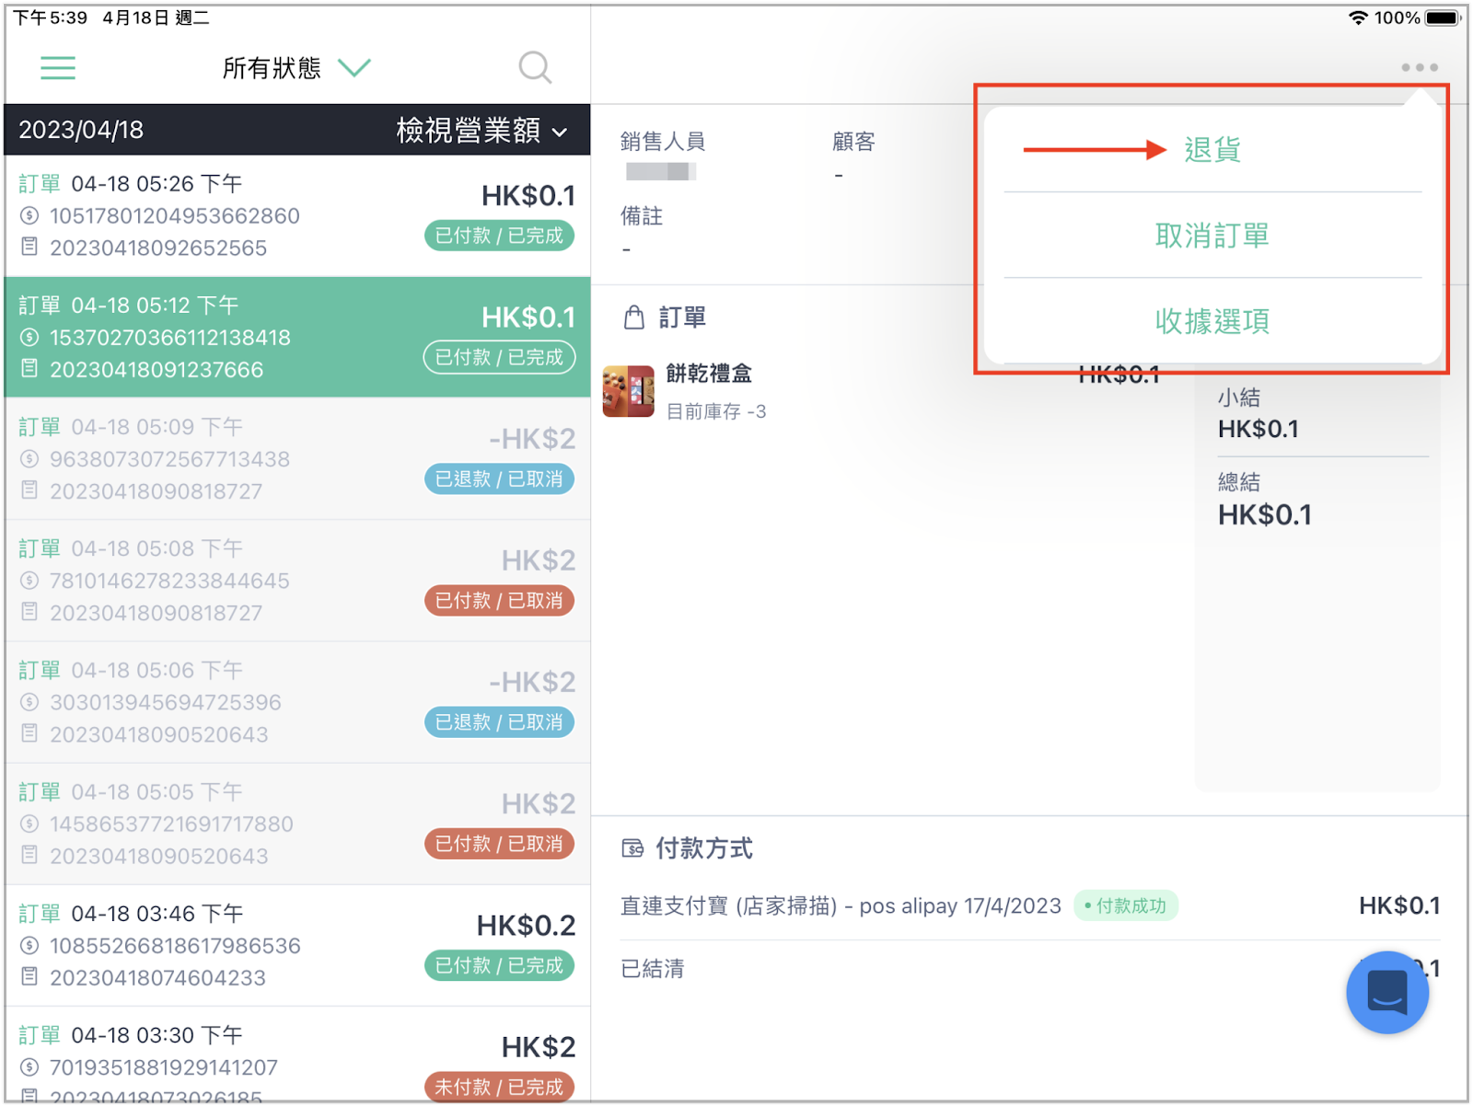Image resolution: width=1473 pixels, height=1106 pixels.
Task: Select 退貨 from the popup menu
Action: coord(1212,149)
